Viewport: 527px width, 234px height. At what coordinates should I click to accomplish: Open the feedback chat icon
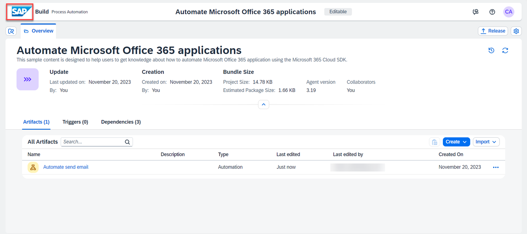(x=476, y=12)
